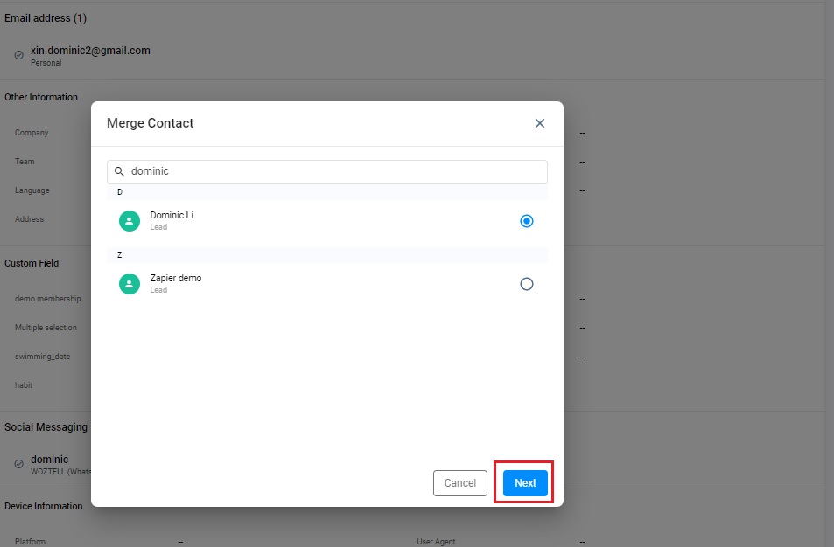Expand the Email address (1) section heading
Screen dimensions: 834x547
coord(46,18)
